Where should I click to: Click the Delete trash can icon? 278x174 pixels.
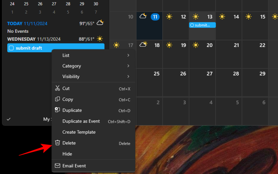pyautogui.click(x=58, y=143)
